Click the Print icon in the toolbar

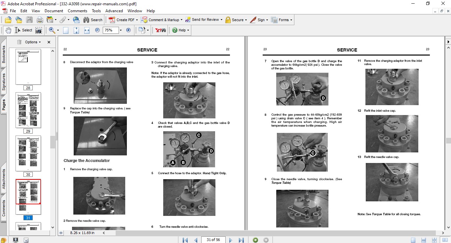[40, 20]
